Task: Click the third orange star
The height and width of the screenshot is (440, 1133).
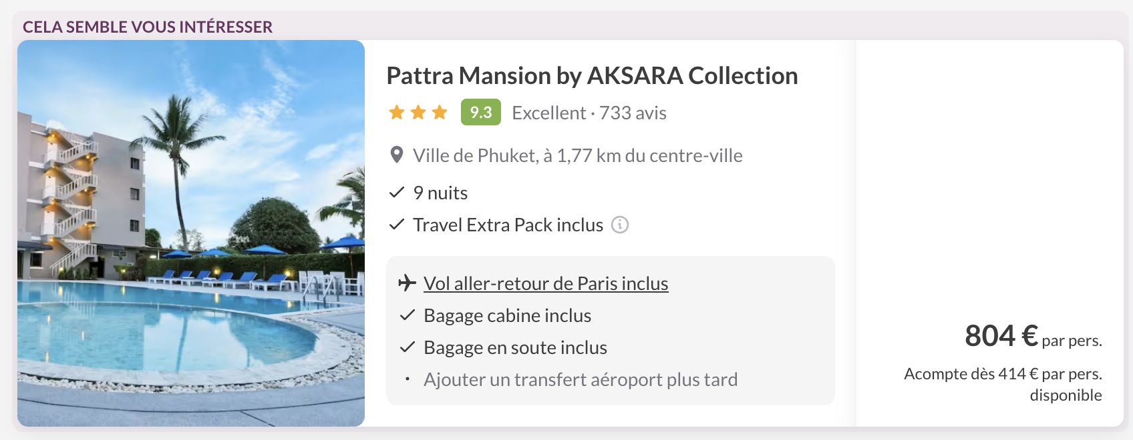Action: coord(440,113)
